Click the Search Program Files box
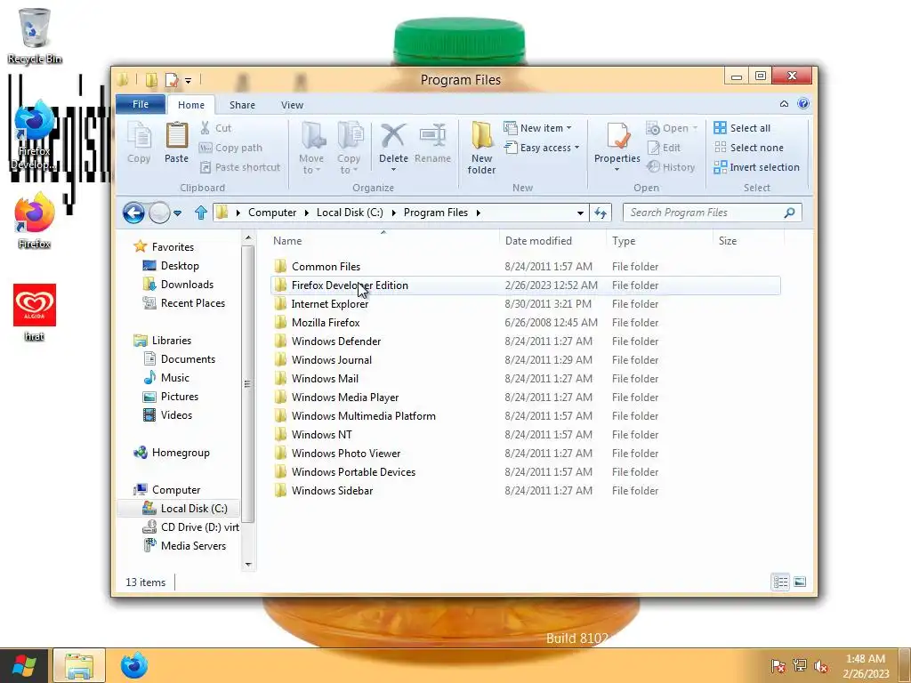Screen dimensions: 911x683 click(712, 213)
